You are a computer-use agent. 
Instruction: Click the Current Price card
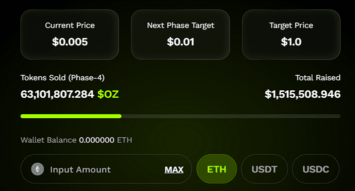point(69,34)
